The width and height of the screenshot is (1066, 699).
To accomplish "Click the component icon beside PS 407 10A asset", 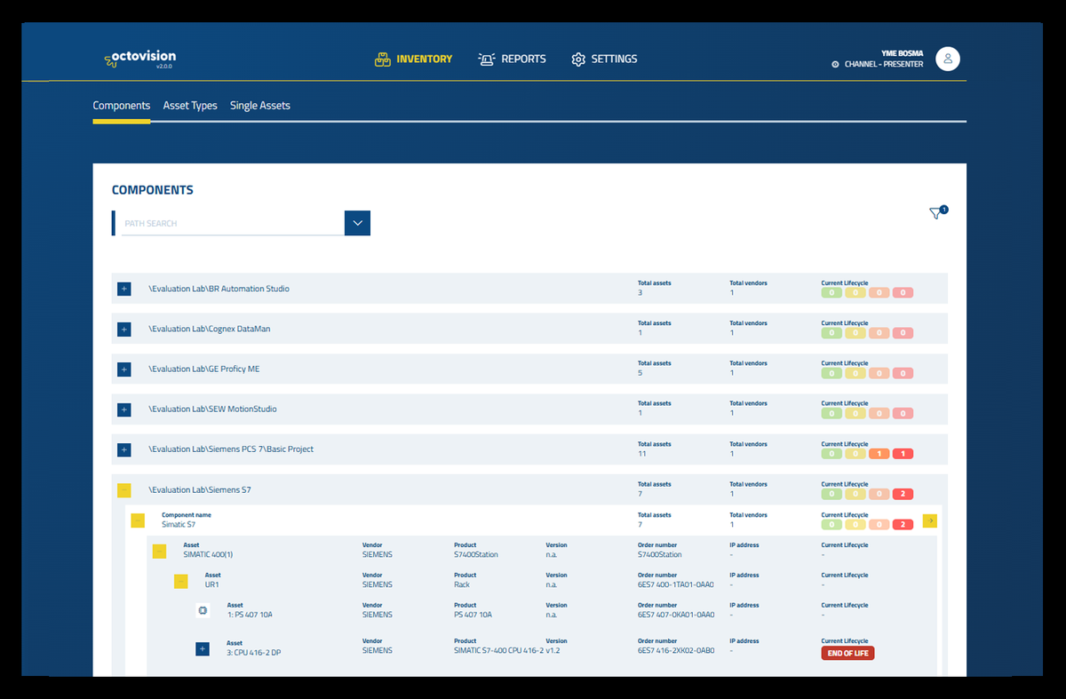I will 203,610.
